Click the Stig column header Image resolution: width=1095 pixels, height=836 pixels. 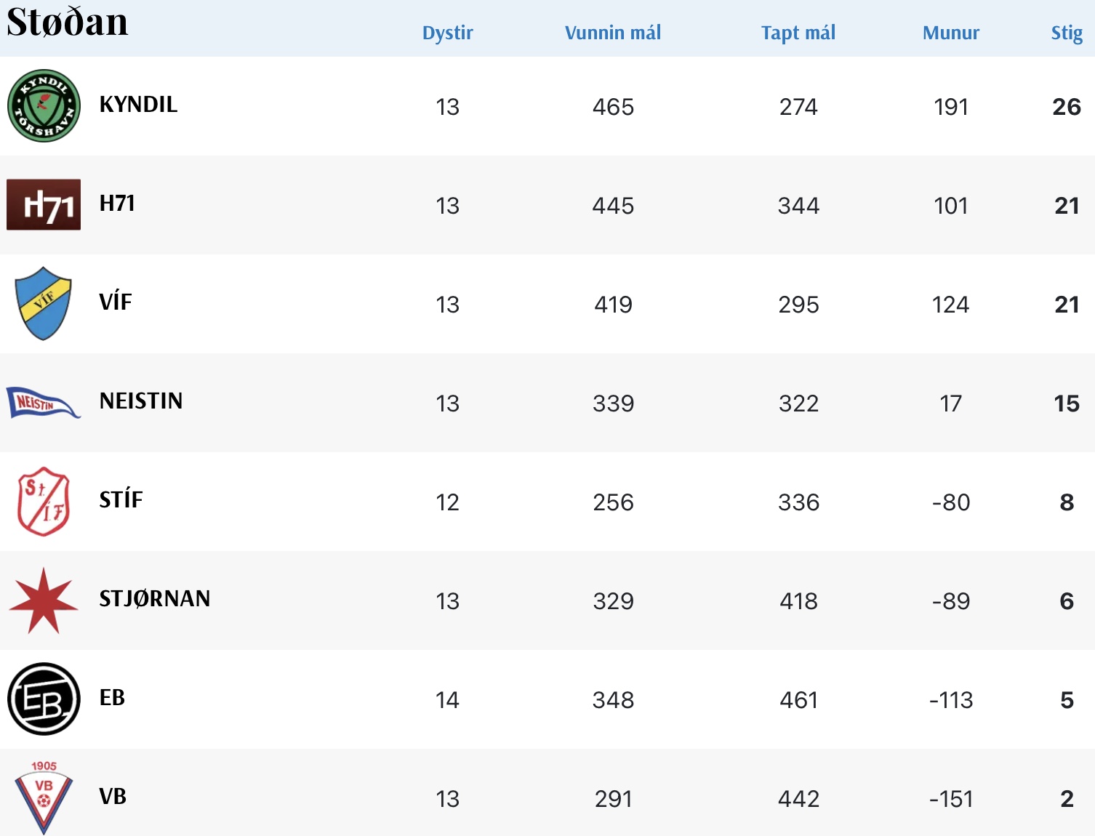[1067, 33]
